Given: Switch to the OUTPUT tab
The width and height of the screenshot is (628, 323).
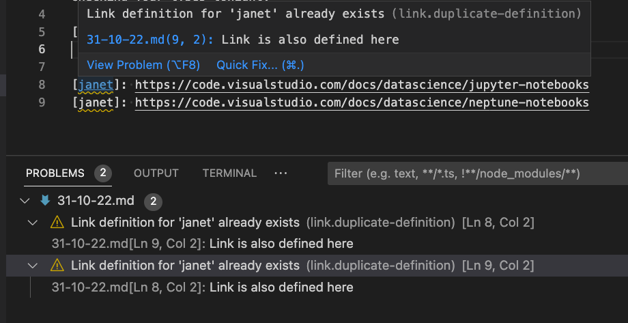Looking at the screenshot, I should tap(156, 173).
